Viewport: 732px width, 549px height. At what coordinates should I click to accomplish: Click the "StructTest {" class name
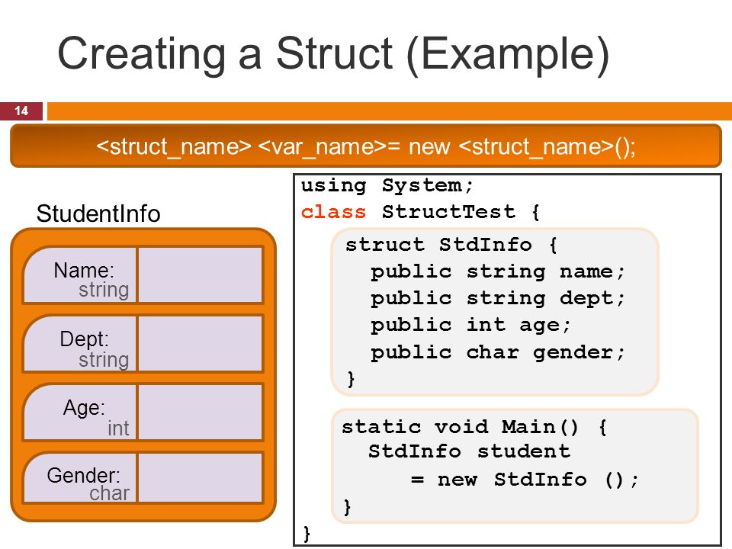tap(461, 212)
